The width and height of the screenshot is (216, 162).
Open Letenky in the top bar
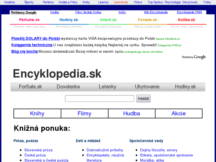[x=103, y=2]
